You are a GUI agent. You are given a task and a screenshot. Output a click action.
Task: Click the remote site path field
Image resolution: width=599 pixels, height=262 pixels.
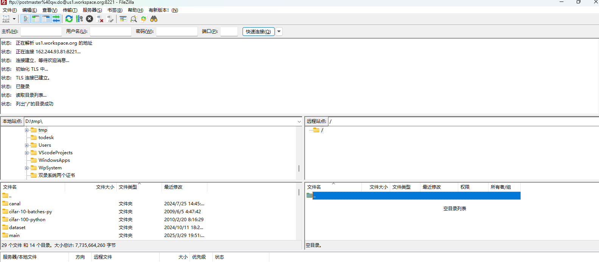(464, 121)
